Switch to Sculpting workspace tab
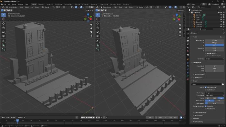Screen dimensions: 226x127 coord(49,4)
